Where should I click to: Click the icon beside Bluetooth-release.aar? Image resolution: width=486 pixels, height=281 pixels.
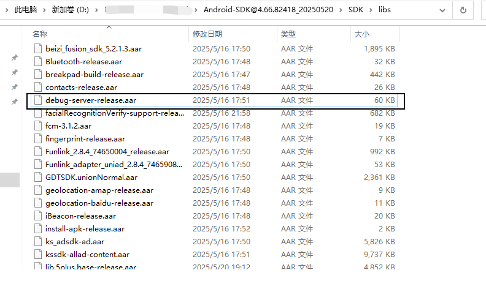(x=37, y=61)
